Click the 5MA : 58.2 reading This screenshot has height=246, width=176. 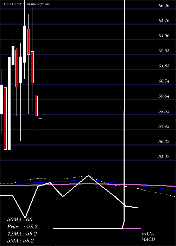(20, 241)
